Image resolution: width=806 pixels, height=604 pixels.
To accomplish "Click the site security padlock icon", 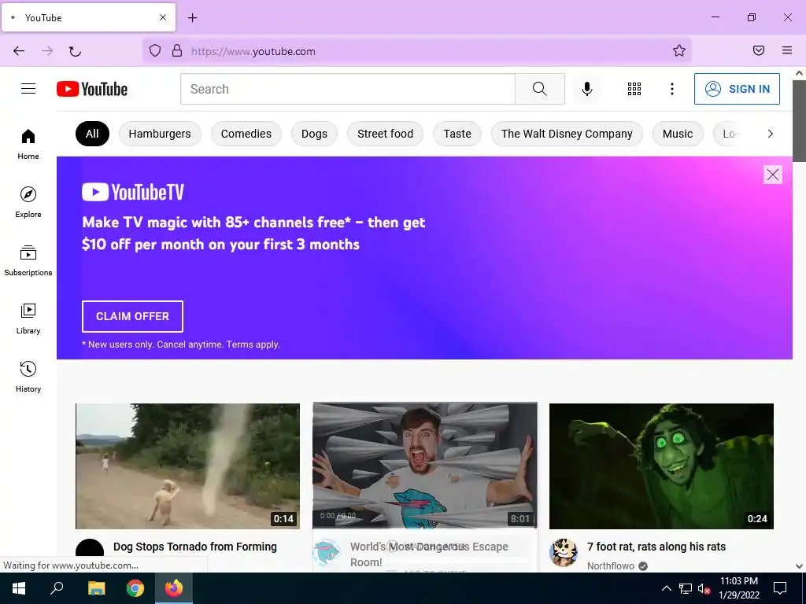I will coord(177,50).
